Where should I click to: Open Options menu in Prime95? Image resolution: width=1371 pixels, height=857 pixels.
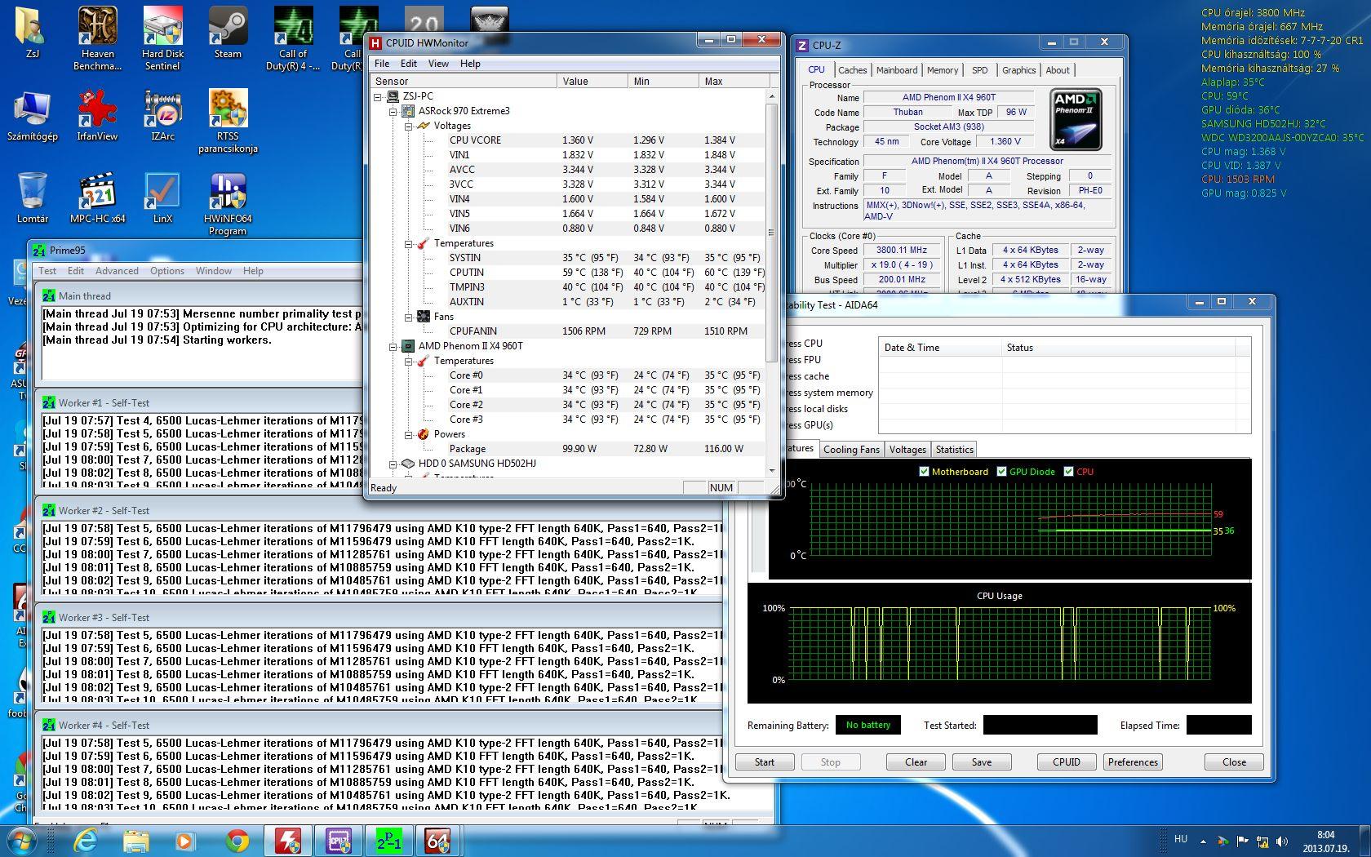[167, 271]
